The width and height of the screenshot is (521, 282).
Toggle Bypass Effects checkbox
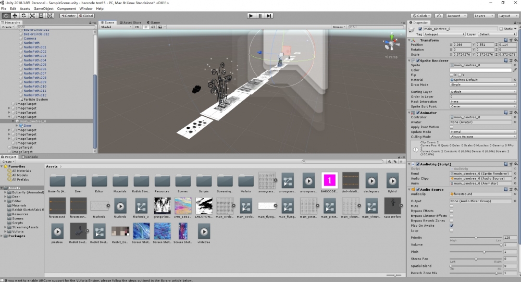[x=452, y=211]
